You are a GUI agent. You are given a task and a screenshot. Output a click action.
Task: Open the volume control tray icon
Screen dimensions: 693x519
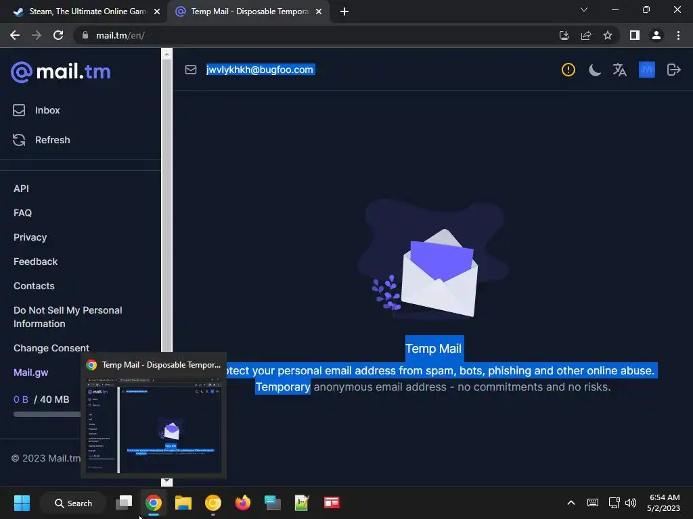point(631,503)
